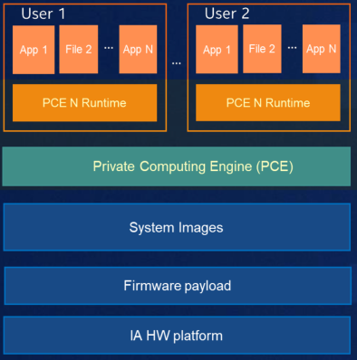Viewport: 357px width, 360px height.
Task: Click App 1 block under User 1
Action: [34, 50]
